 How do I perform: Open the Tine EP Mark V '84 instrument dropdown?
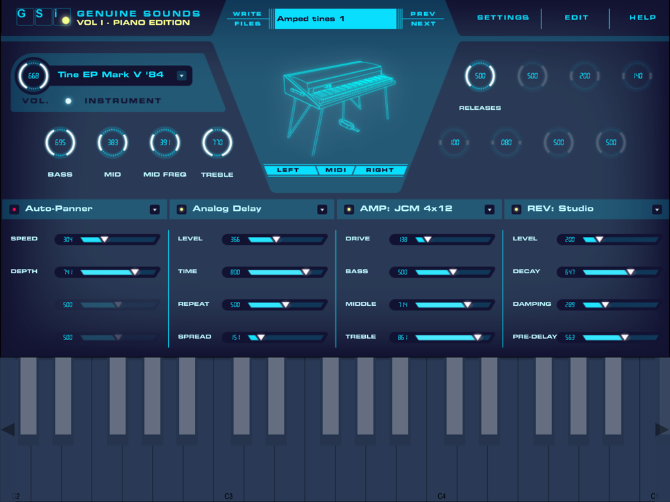coord(182,76)
